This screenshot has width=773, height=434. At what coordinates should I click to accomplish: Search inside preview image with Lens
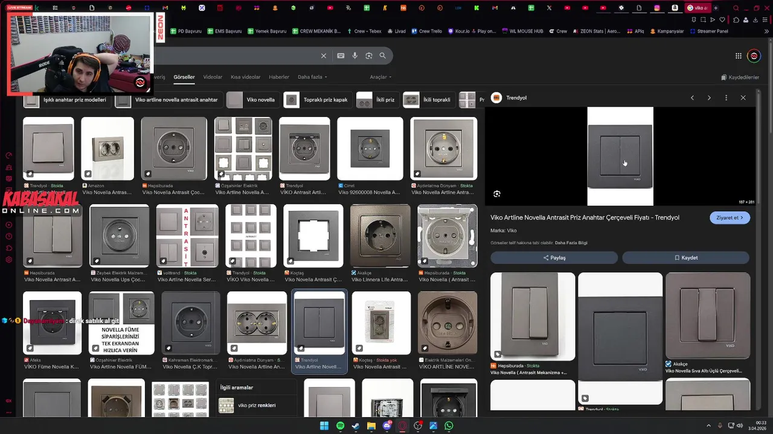497,194
